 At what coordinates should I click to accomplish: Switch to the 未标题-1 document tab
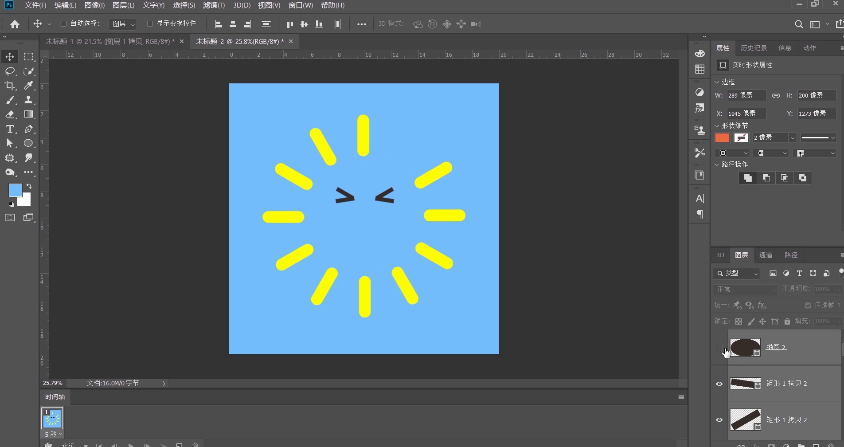pyautogui.click(x=110, y=41)
